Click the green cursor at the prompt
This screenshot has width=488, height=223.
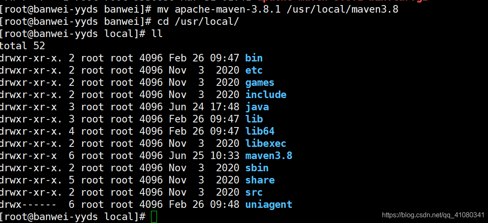[154, 217]
